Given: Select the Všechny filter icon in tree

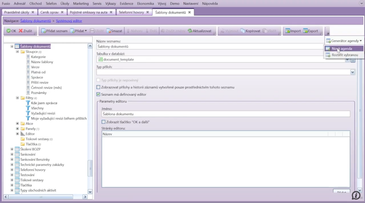Looking at the screenshot, I should (28, 108).
